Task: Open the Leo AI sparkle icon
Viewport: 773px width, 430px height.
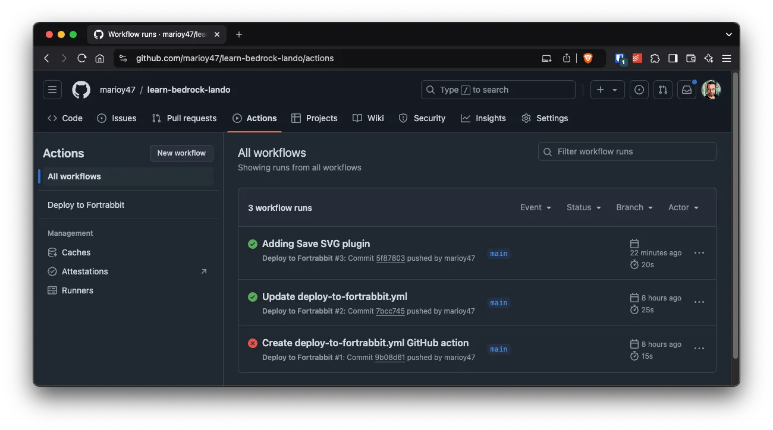Action: pyautogui.click(x=709, y=58)
